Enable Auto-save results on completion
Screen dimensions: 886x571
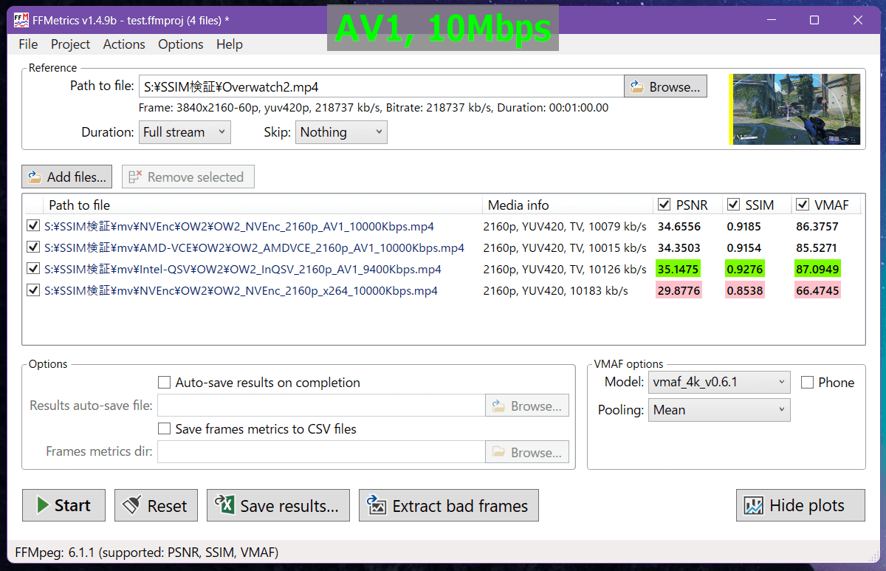pyautogui.click(x=165, y=383)
